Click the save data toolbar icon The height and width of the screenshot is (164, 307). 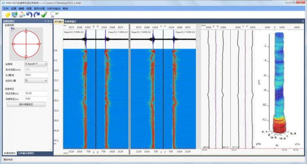pyautogui.click(x=15, y=15)
